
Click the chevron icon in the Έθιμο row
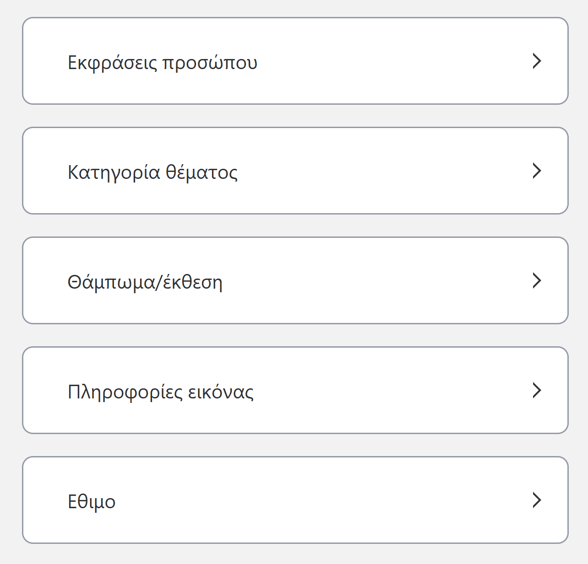coord(537,500)
